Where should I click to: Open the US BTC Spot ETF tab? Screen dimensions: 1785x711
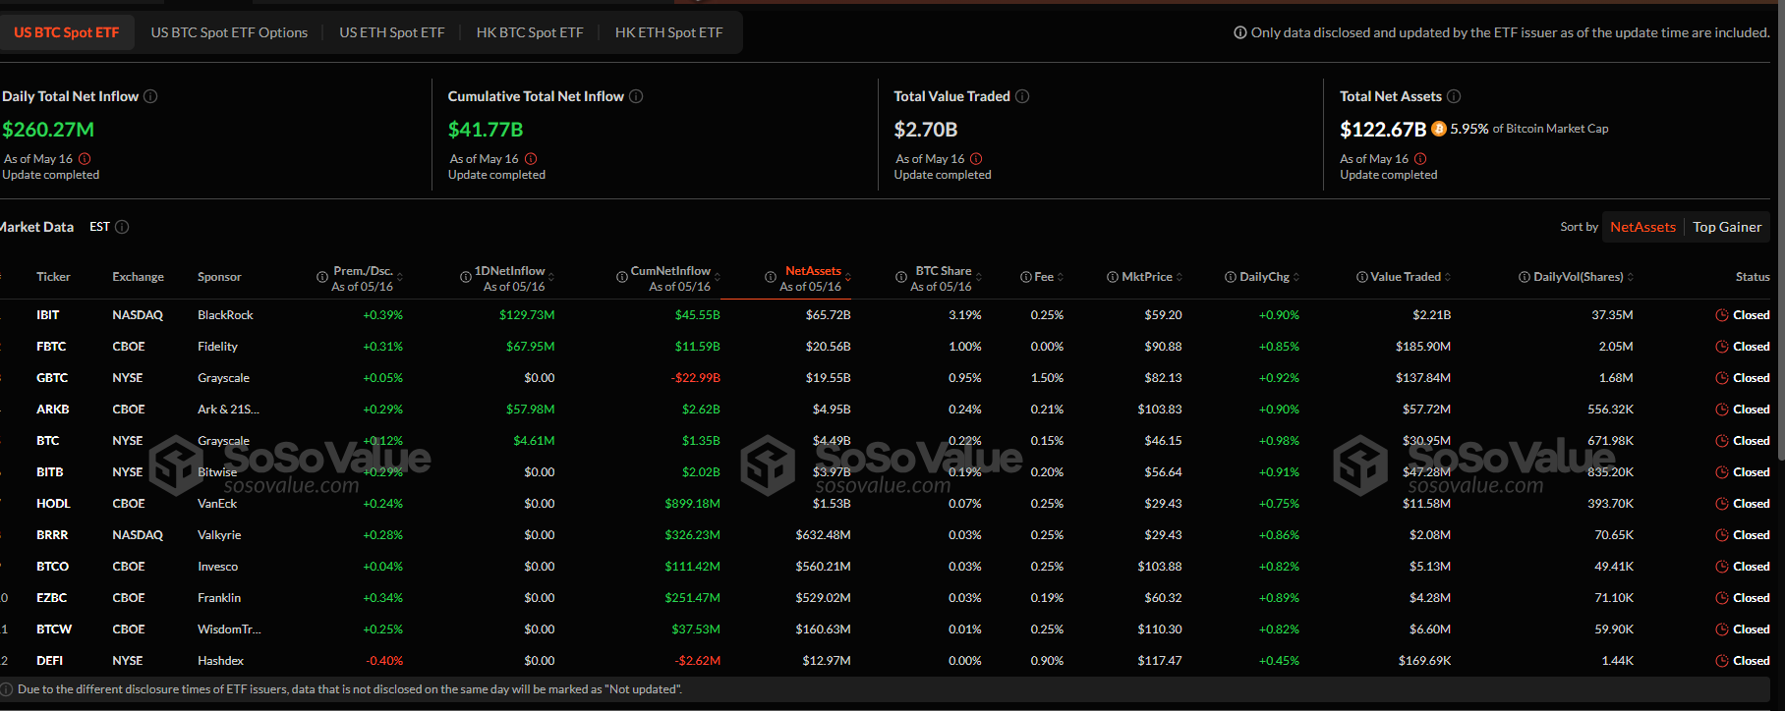67,32
